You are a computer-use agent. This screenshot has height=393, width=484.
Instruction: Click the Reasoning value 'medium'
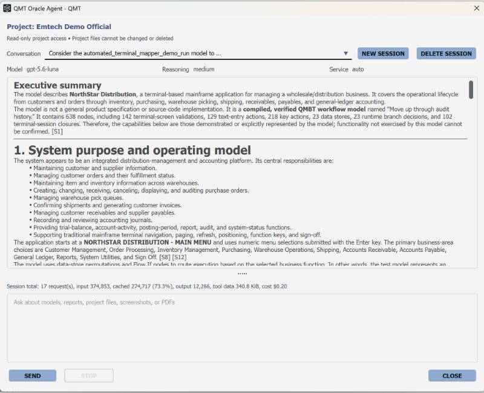(204, 69)
